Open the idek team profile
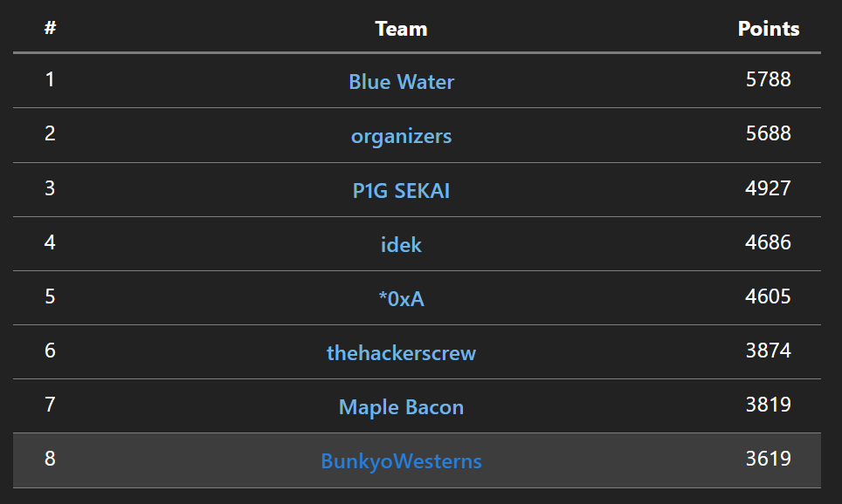The height and width of the screenshot is (504, 842). 401,244
